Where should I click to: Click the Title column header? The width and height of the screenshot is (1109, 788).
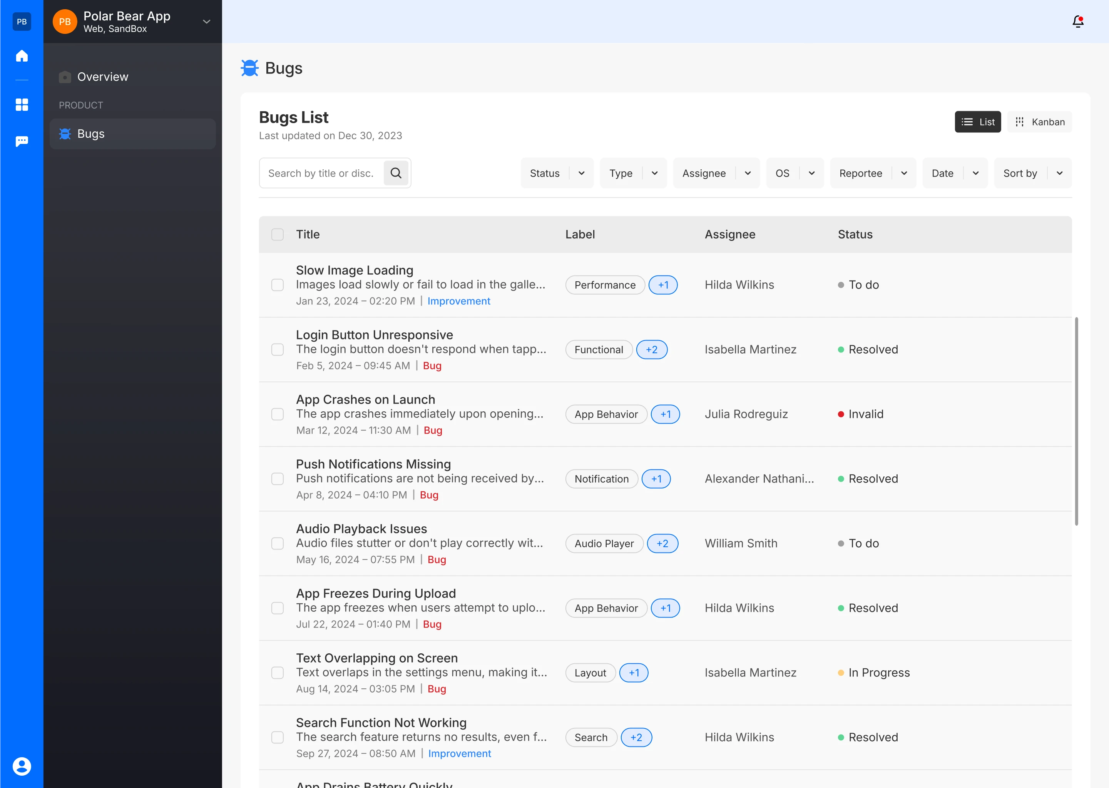(x=308, y=234)
